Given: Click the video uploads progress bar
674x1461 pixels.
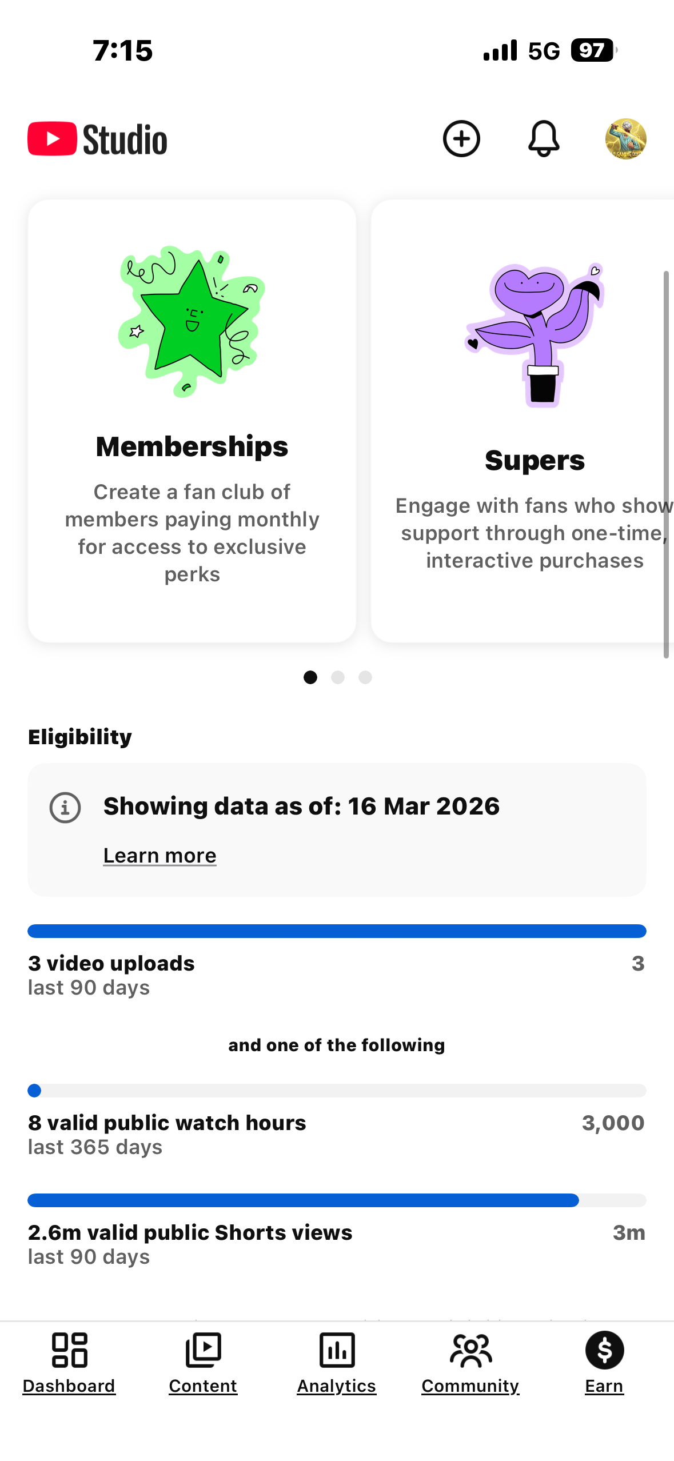Looking at the screenshot, I should click(337, 931).
